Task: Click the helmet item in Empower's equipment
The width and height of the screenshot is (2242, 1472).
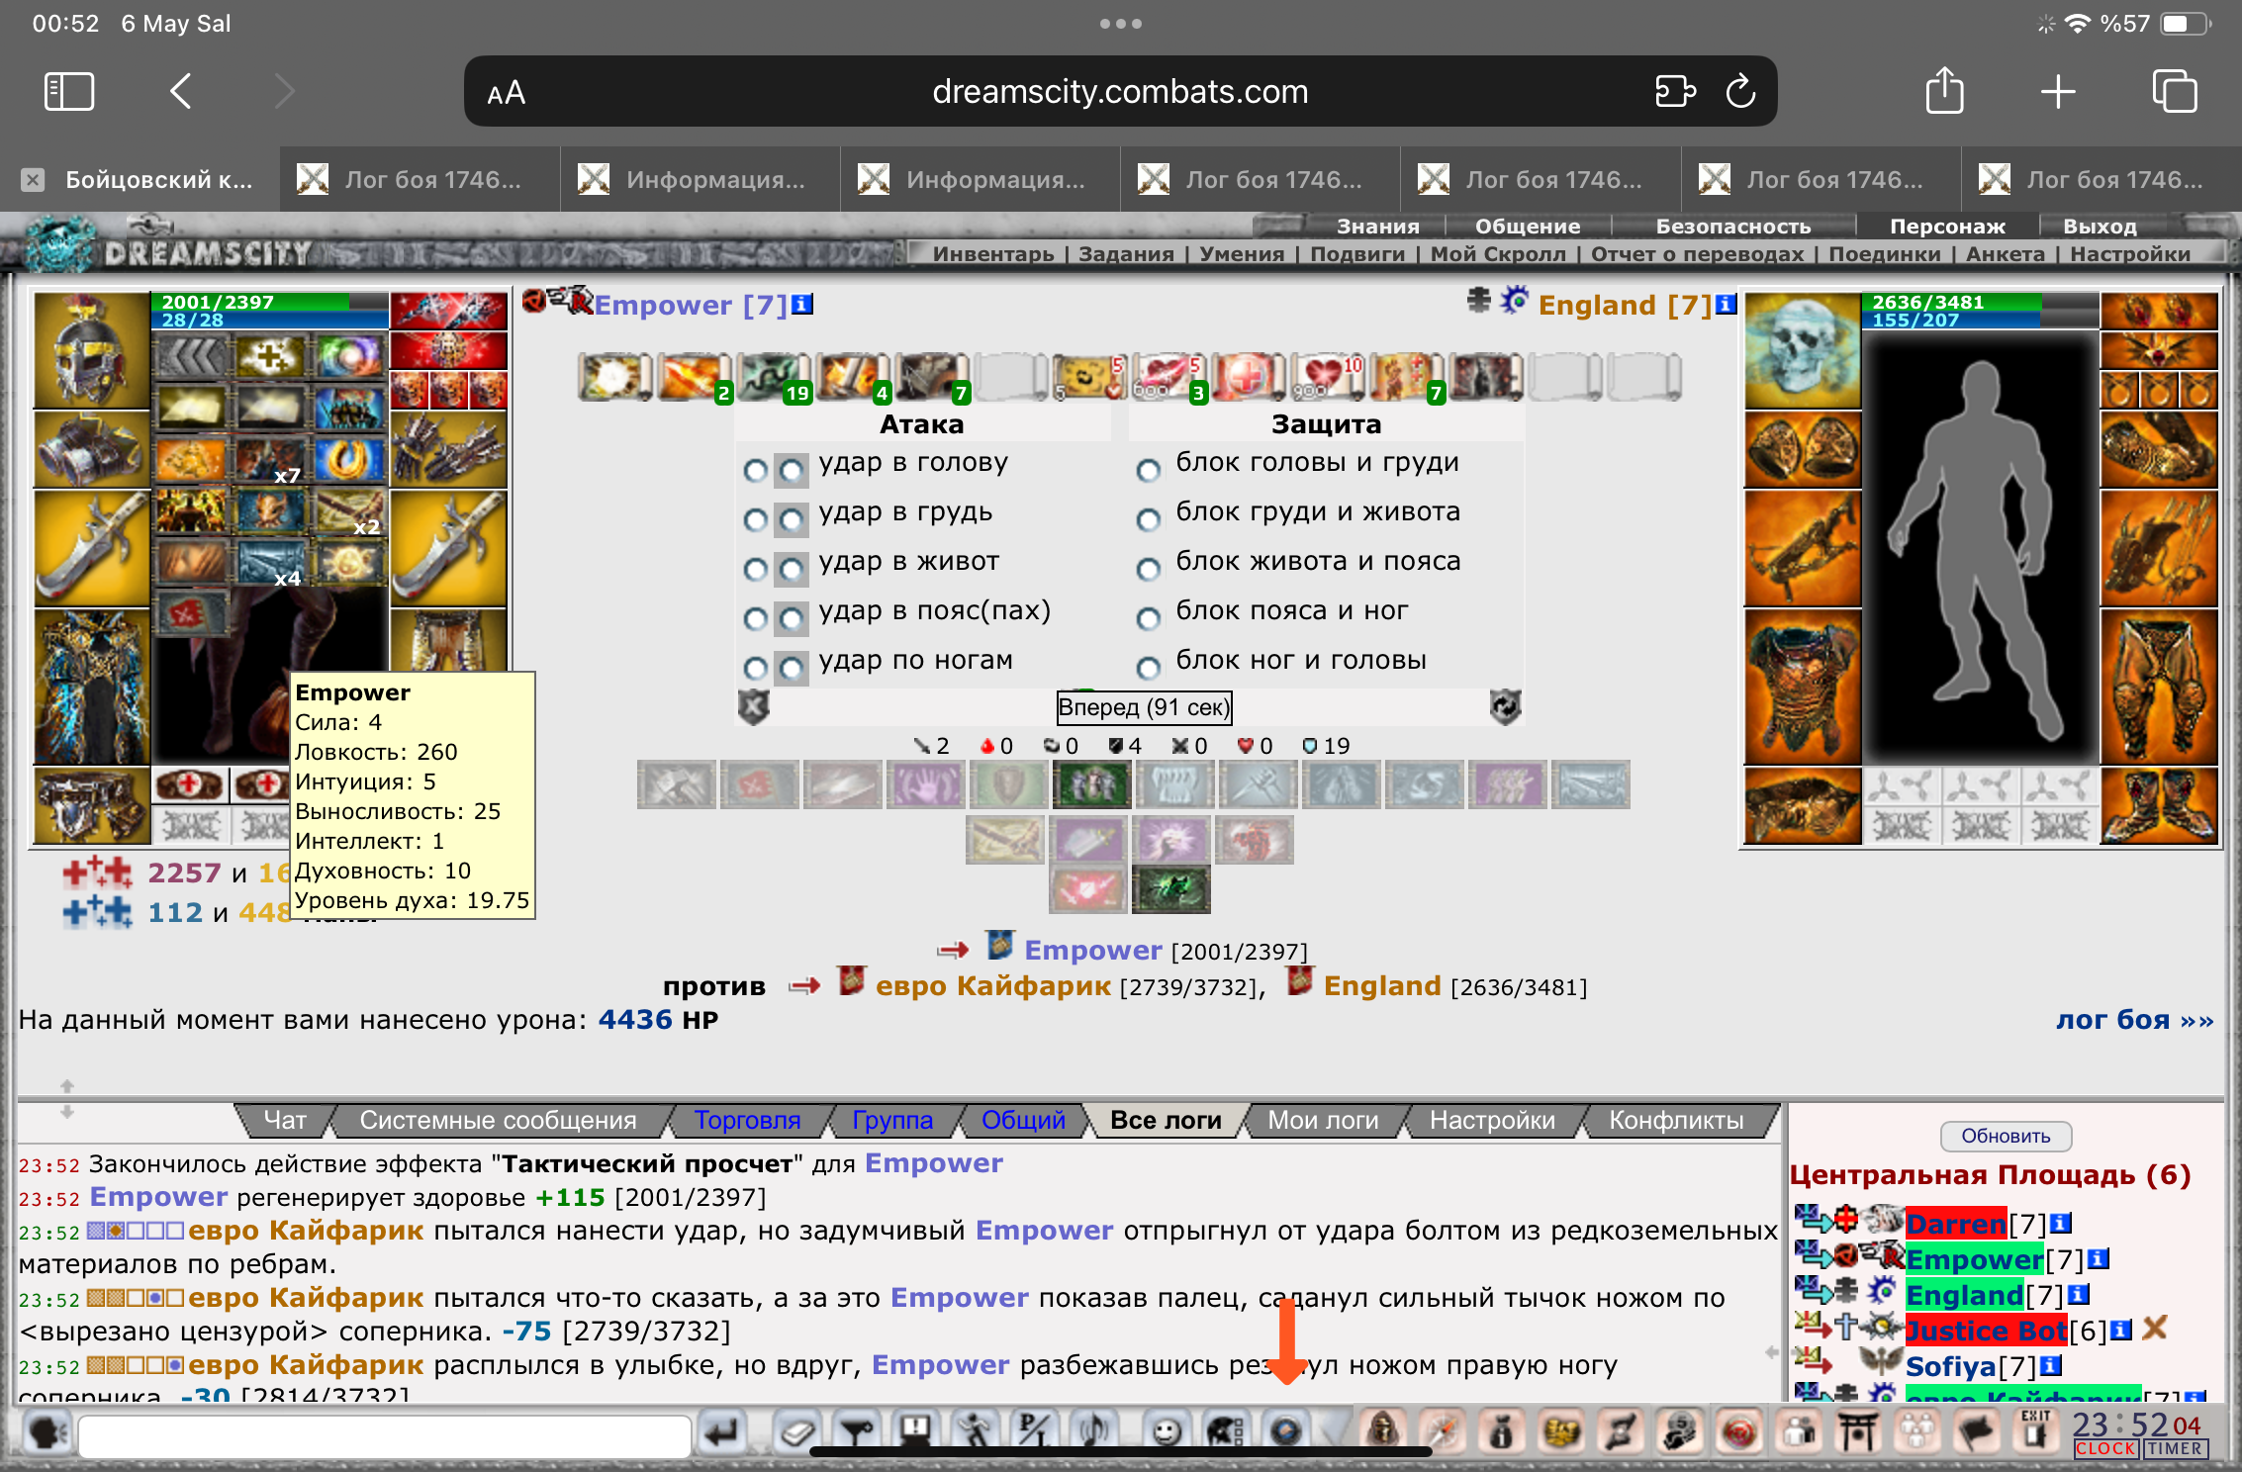Action: [91, 349]
